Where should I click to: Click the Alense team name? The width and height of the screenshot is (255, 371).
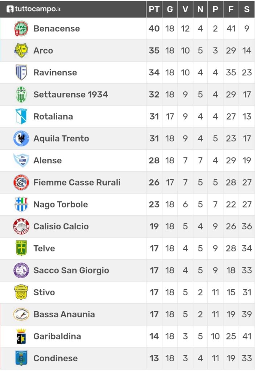tap(48, 161)
